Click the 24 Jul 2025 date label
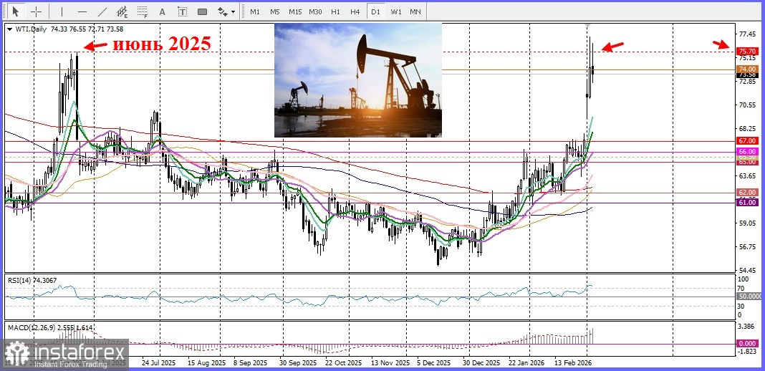 pyautogui.click(x=158, y=363)
